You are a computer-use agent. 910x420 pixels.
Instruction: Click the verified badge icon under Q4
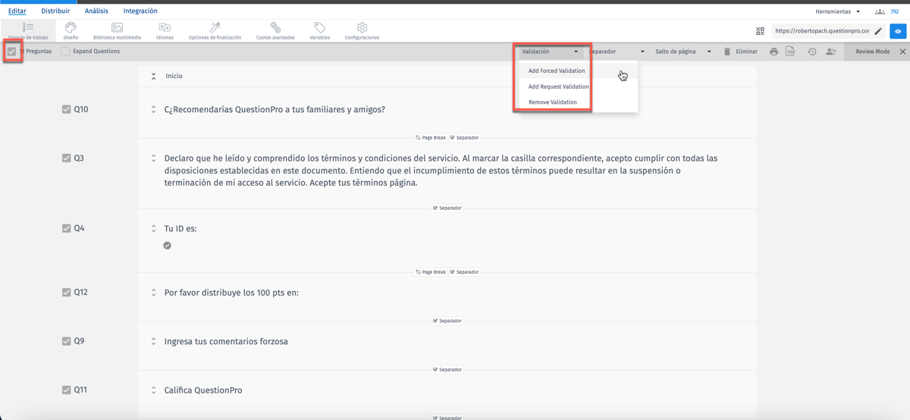[x=167, y=246]
